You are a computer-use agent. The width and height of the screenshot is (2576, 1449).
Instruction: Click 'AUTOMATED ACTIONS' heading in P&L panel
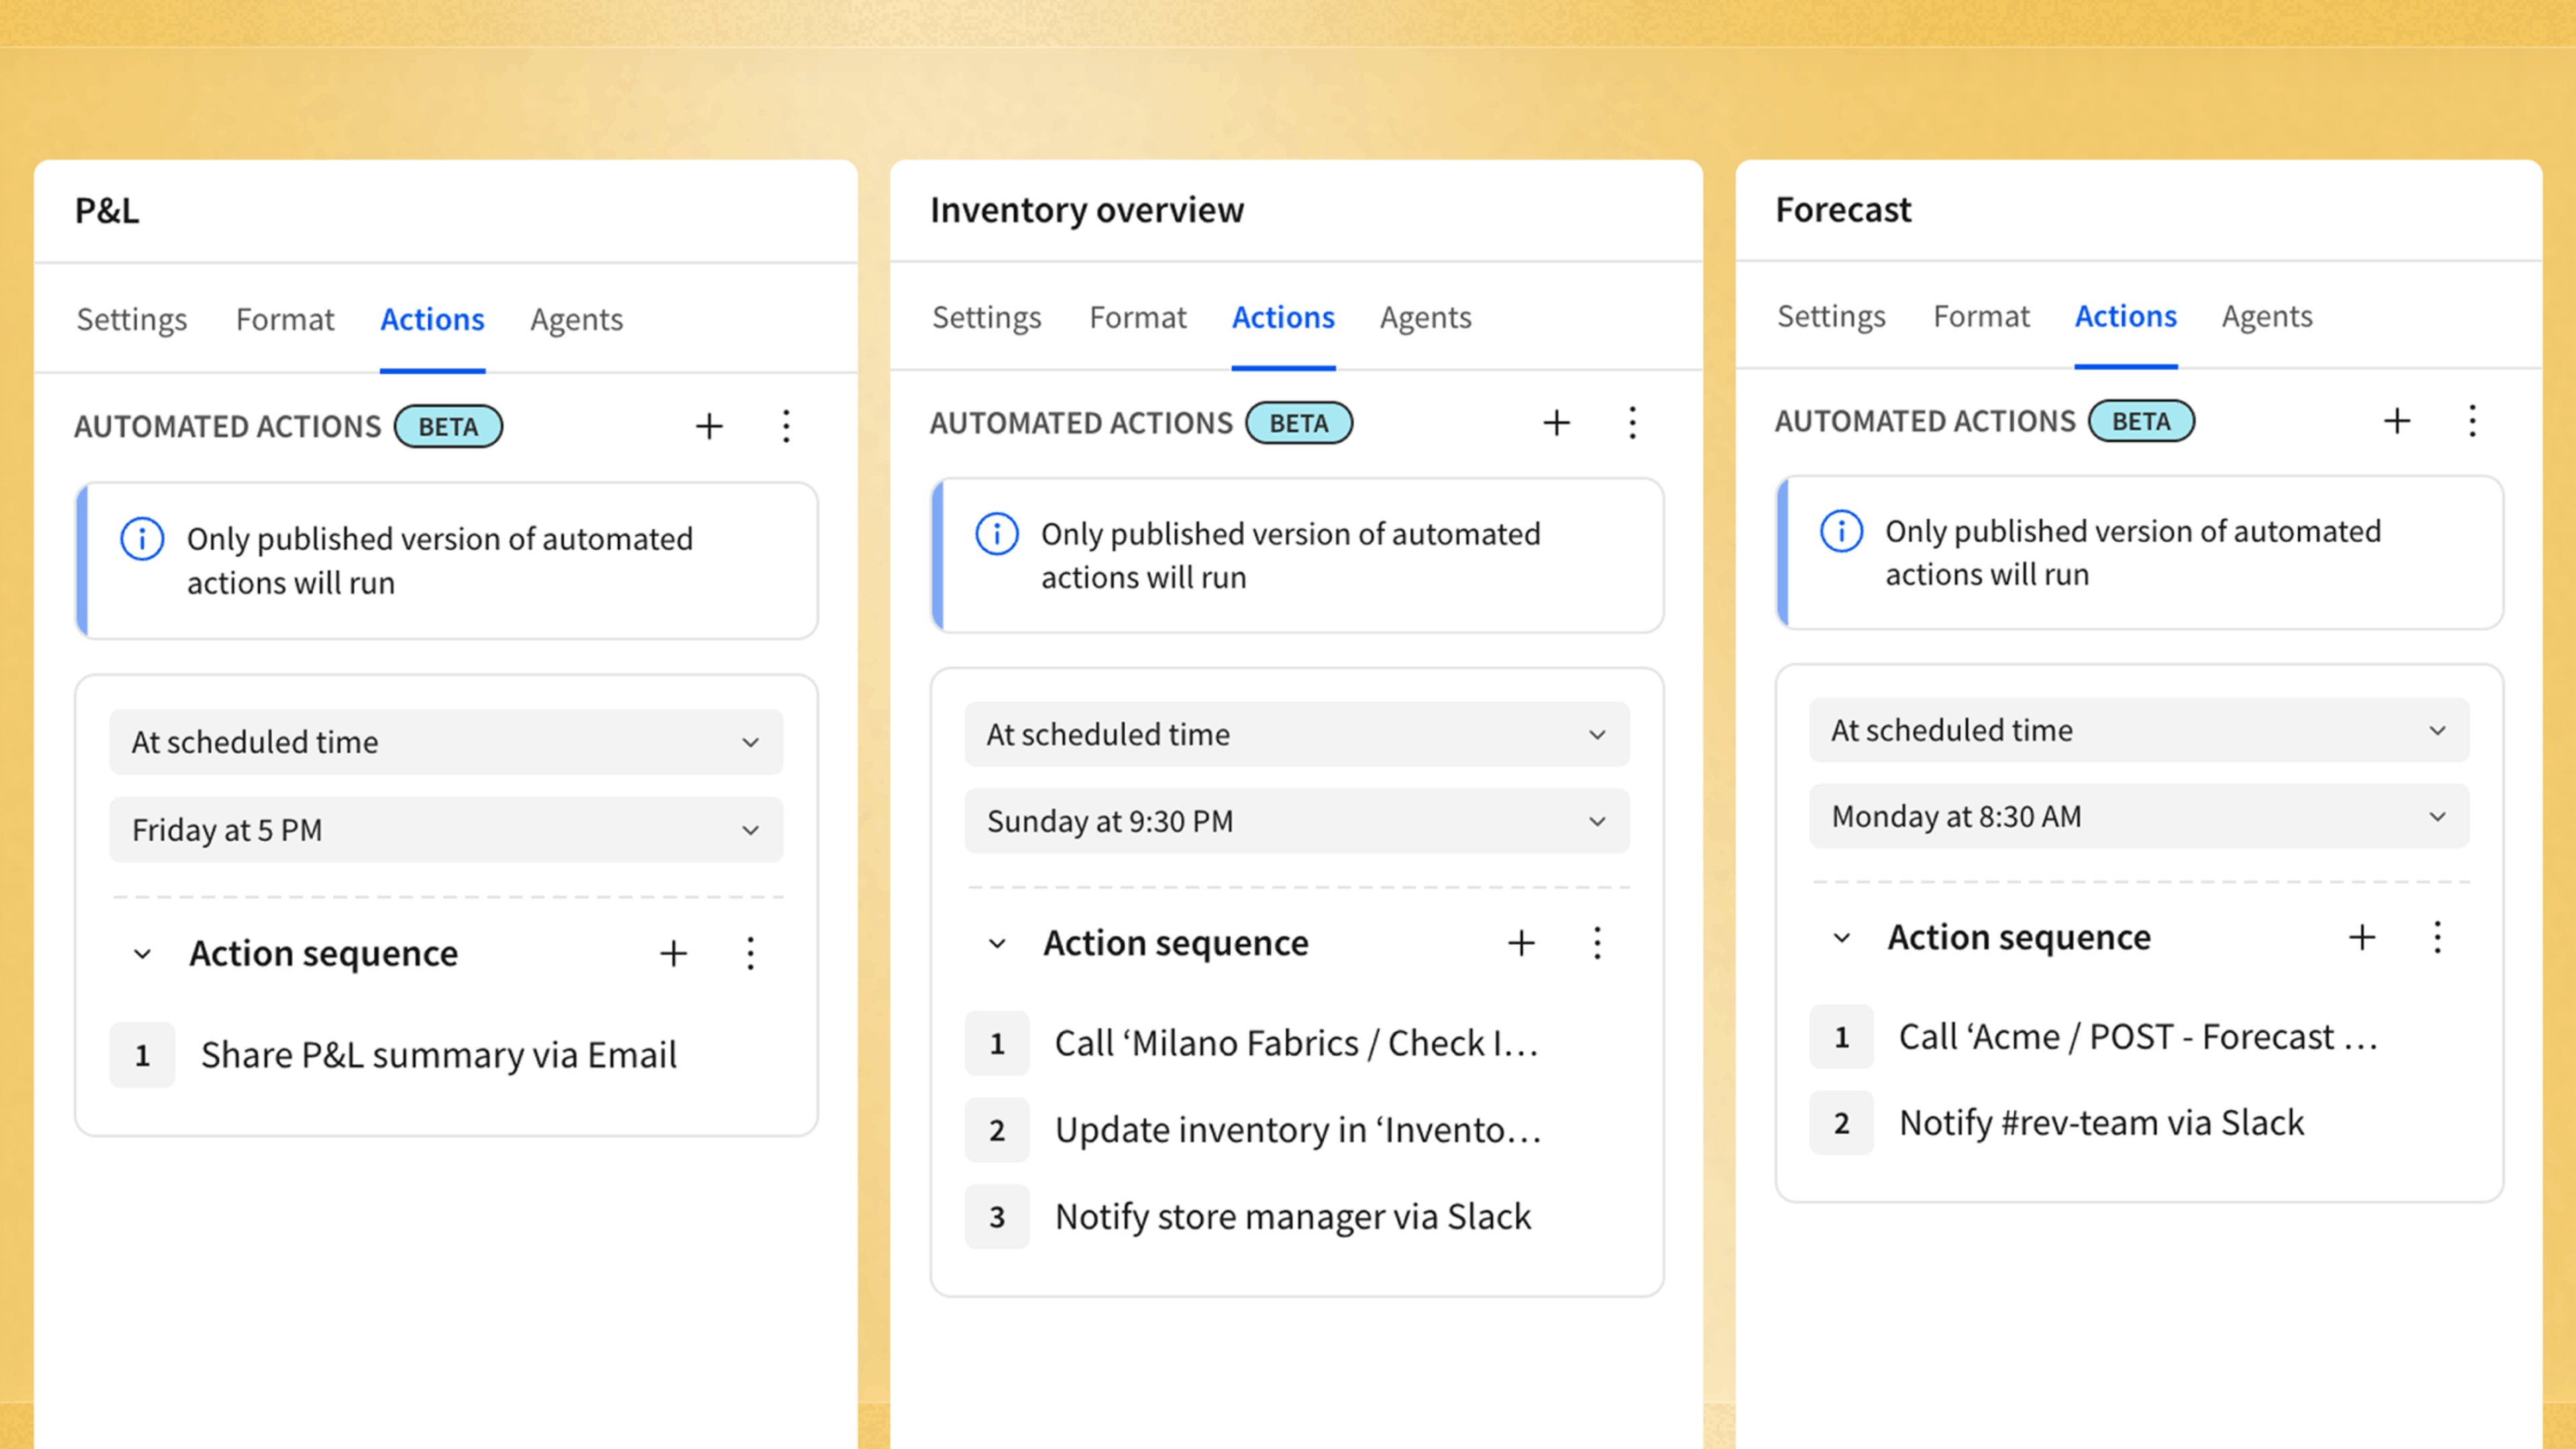[228, 427]
